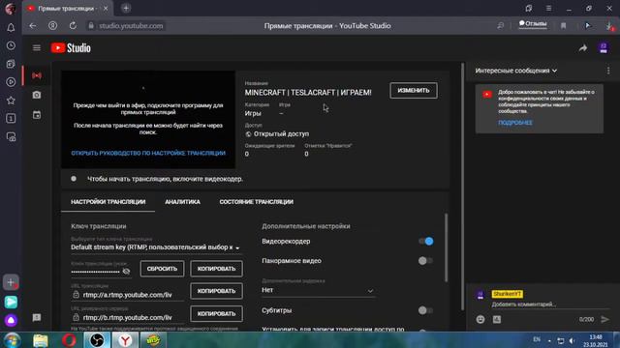Screen dimensions: 620x348
Task: Open Opera browser from taskbar
Action: (x=69, y=340)
